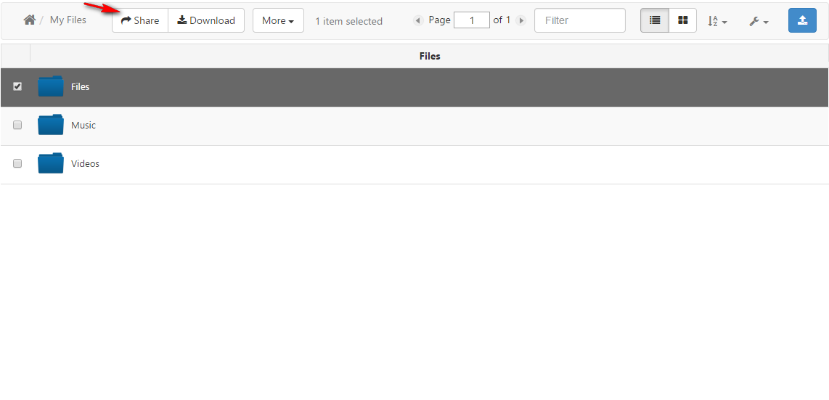Screen dimensions: 829x400
Task: Uncheck the Files folder checkbox
Action: coord(17,86)
